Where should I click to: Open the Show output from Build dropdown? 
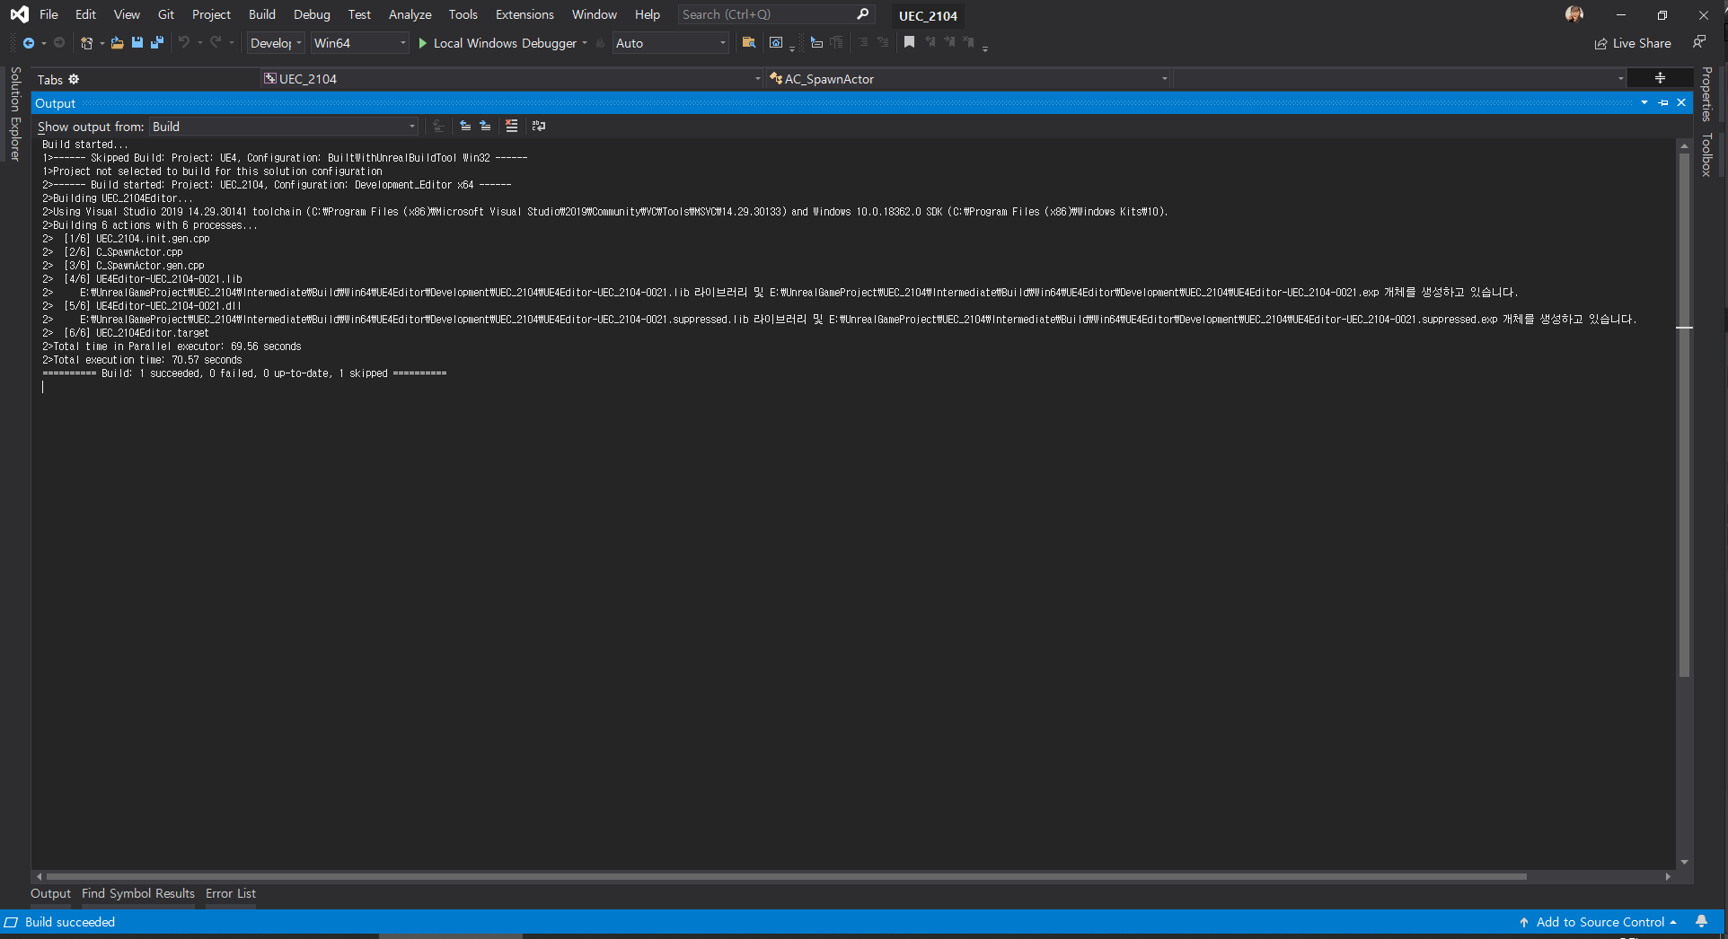[x=284, y=127]
